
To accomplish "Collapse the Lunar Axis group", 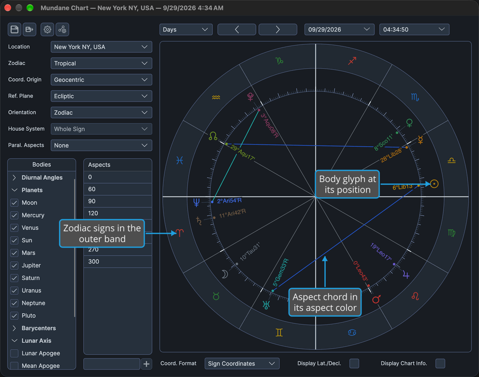I will pos(14,341).
